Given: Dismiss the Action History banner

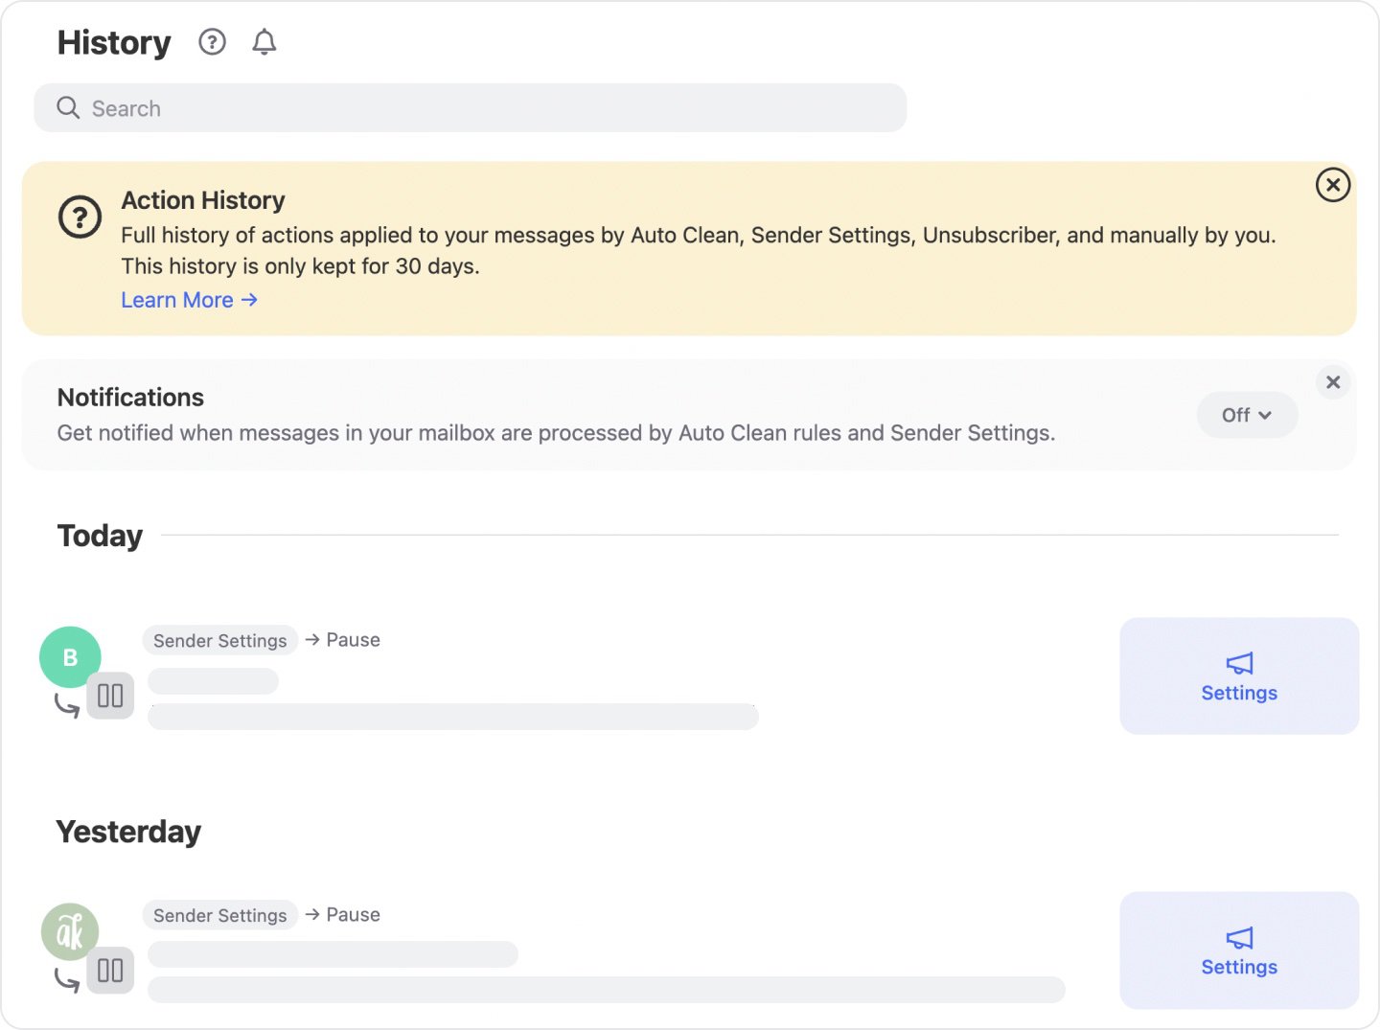Looking at the screenshot, I should [x=1332, y=185].
